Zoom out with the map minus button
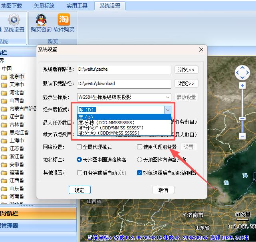 click(242, 136)
